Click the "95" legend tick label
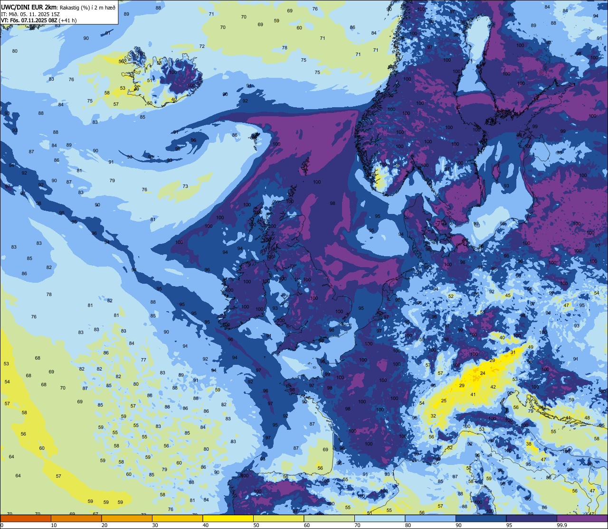This screenshot has height=529, width=608. pyautogui.click(x=509, y=525)
